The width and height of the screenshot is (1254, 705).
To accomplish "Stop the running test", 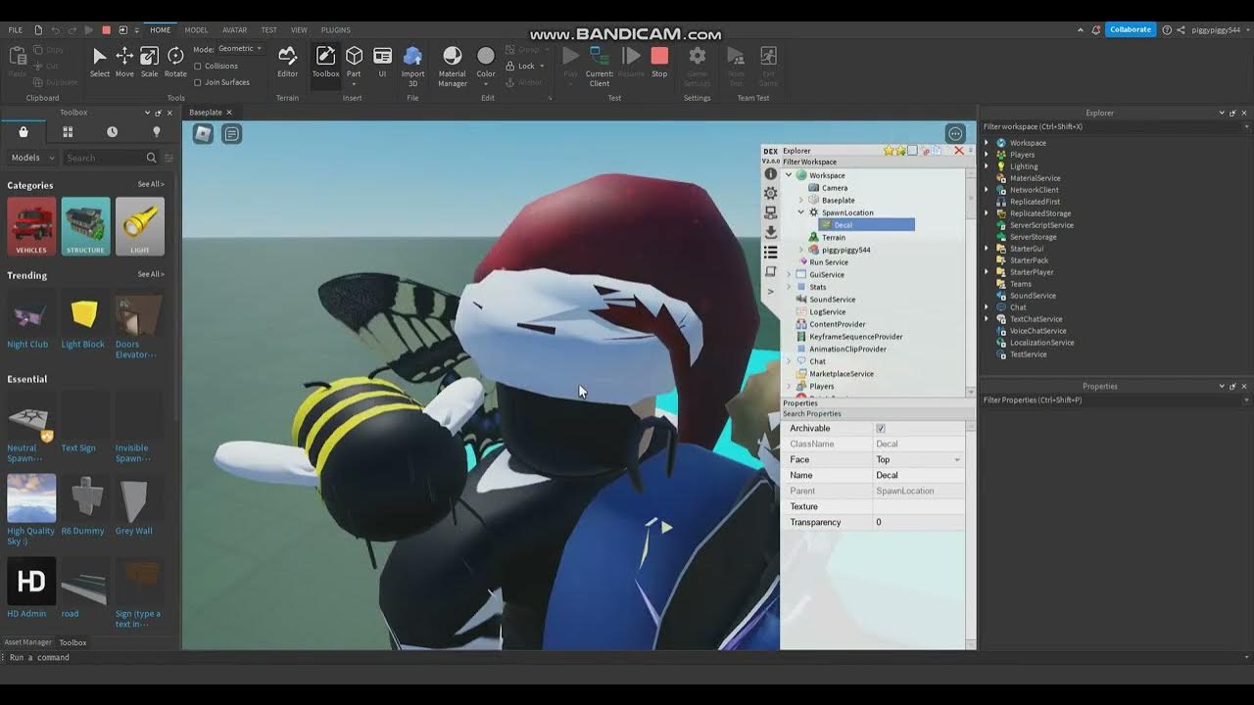I will tap(659, 61).
